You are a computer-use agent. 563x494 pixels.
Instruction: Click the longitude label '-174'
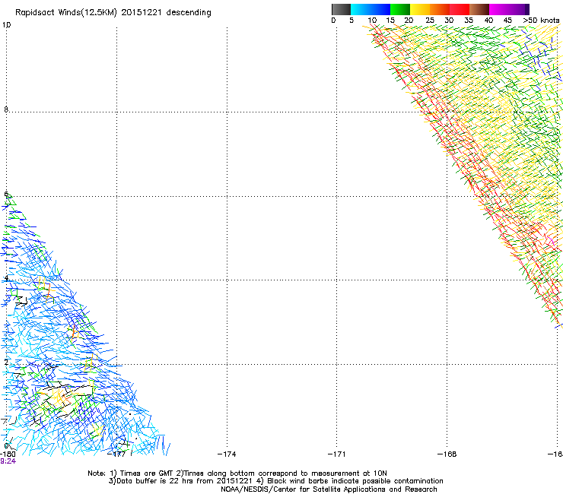point(227,454)
